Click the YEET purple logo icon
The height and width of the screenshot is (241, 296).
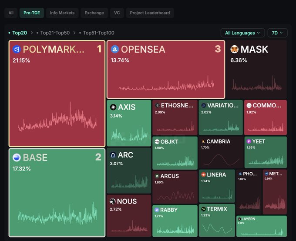point(249,141)
